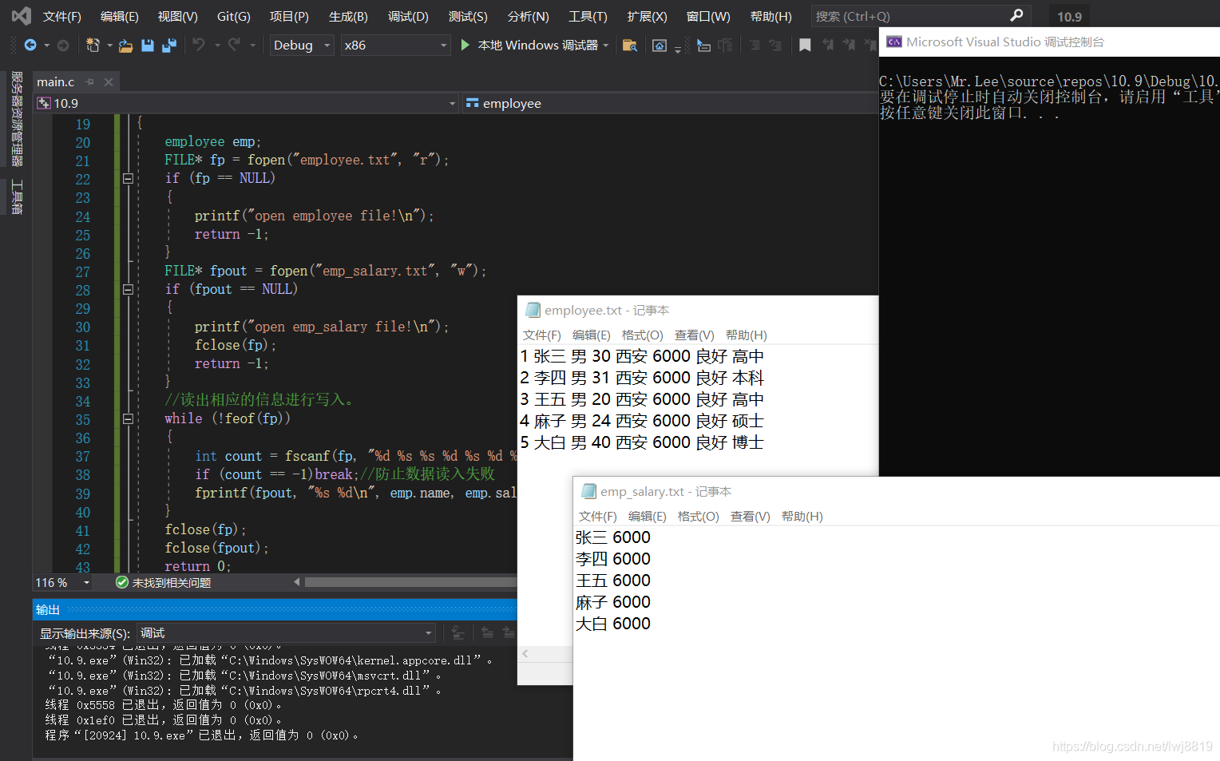Click the find in files icon
Viewport: 1220px width, 761px height.
(630, 46)
